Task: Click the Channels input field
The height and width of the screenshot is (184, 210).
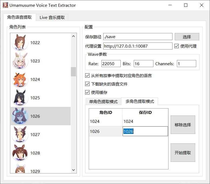Action: (187, 64)
